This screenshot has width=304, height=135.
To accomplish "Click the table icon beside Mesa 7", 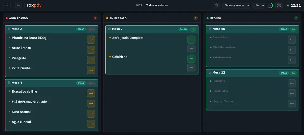I will tap(110, 29).
